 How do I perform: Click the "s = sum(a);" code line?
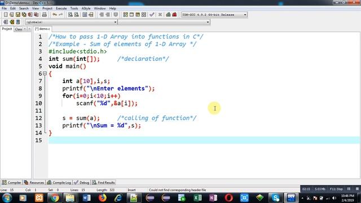coord(81,118)
